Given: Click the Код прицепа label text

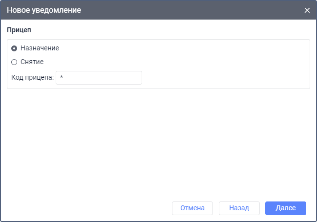Looking at the screenshot, I should click(x=32, y=78).
